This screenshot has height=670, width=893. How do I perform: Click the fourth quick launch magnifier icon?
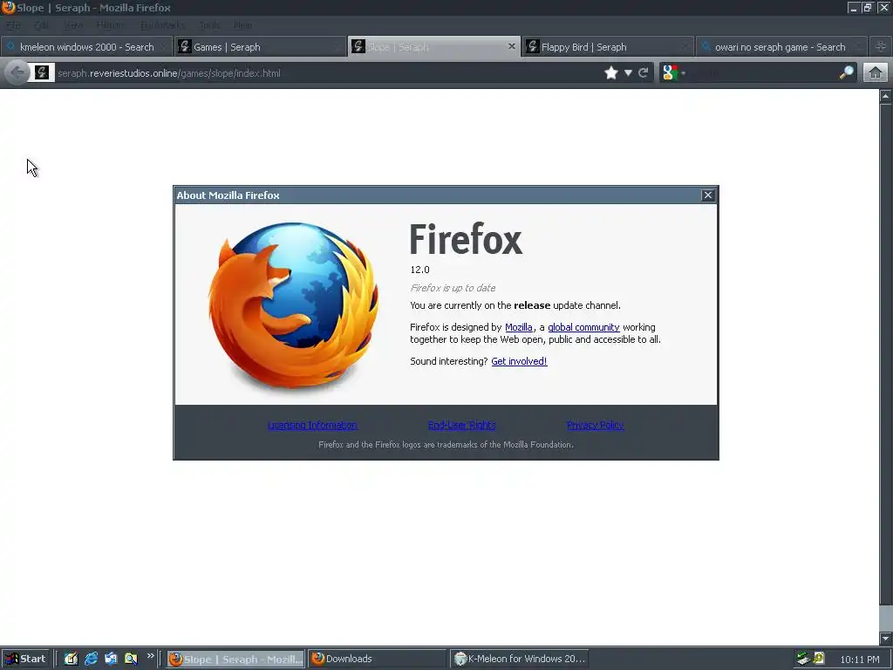click(131, 659)
